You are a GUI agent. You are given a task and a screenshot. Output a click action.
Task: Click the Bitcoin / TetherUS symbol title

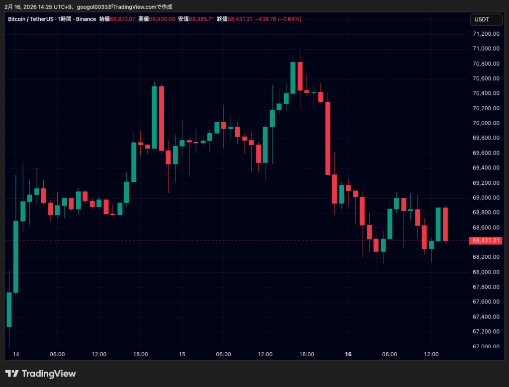pos(29,19)
